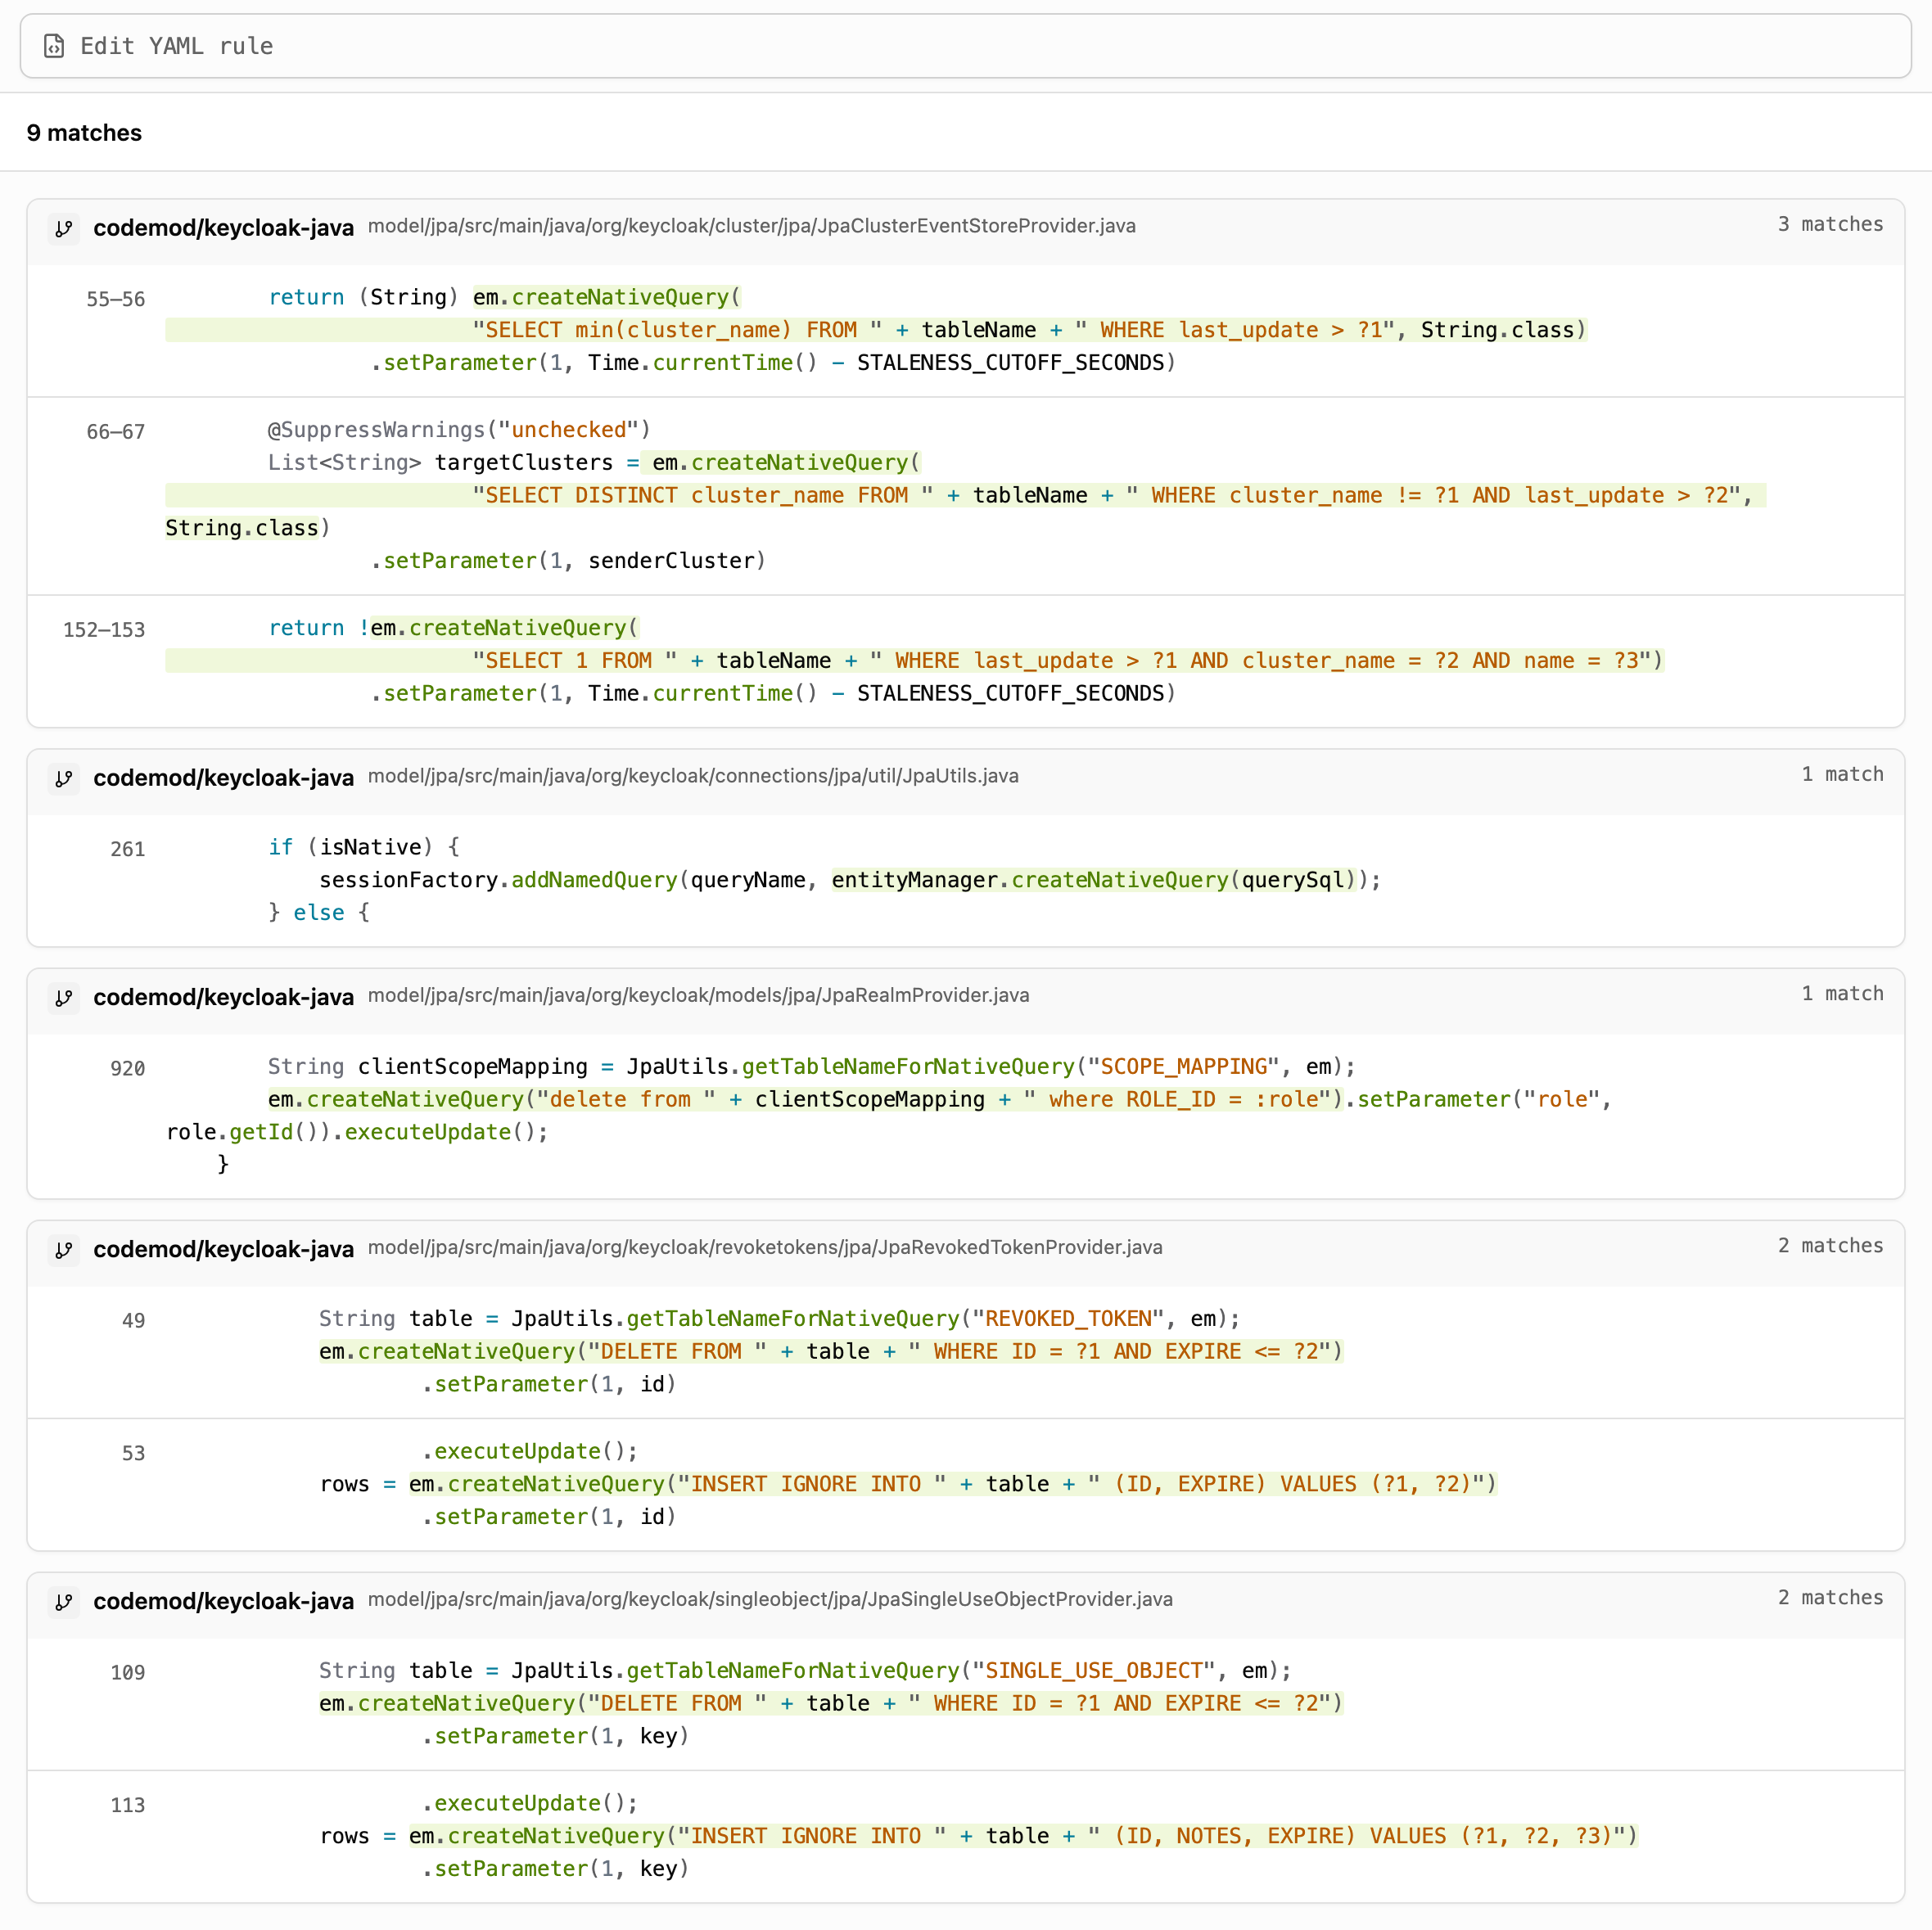Click line number 49
Image resolution: width=1932 pixels, height=1930 pixels.
134,1320
